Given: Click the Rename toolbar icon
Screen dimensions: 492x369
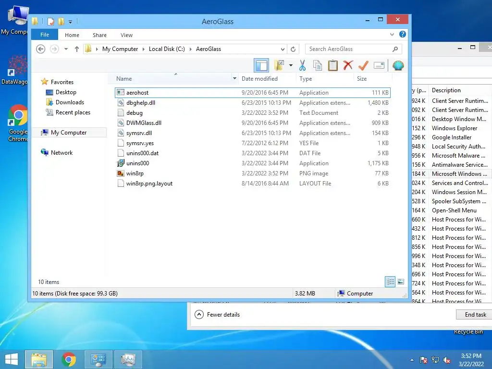Looking at the screenshot, I should [379, 65].
